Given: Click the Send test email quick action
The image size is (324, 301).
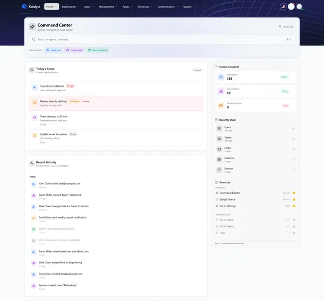Looking at the screenshot, I should pos(98,50).
